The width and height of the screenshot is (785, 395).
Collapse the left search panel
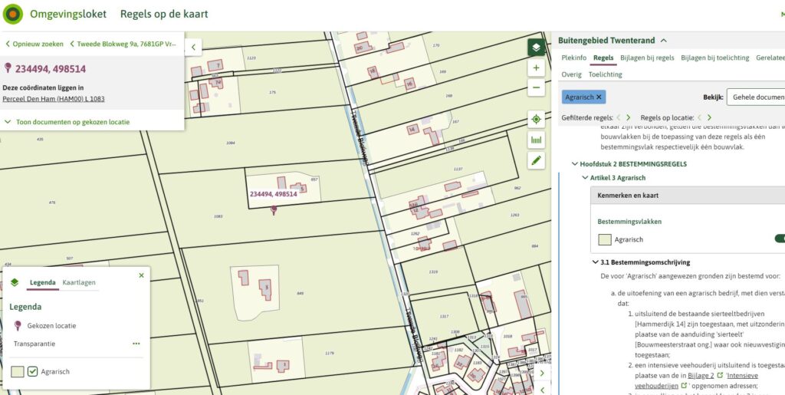pos(193,48)
